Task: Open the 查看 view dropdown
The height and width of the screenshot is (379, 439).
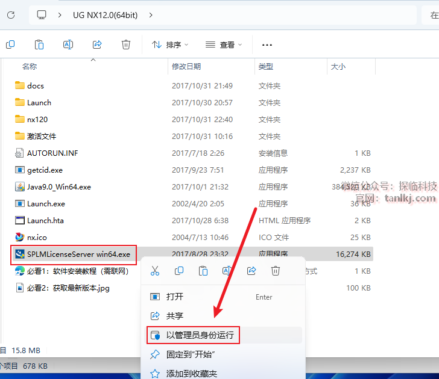Action: pos(224,45)
